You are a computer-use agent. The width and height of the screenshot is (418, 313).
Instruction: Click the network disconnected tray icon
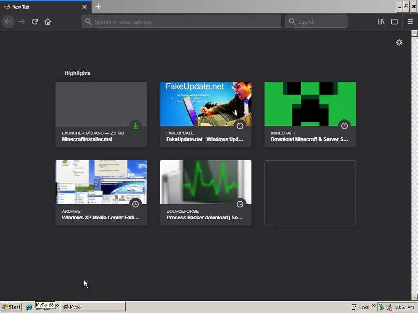click(389, 307)
